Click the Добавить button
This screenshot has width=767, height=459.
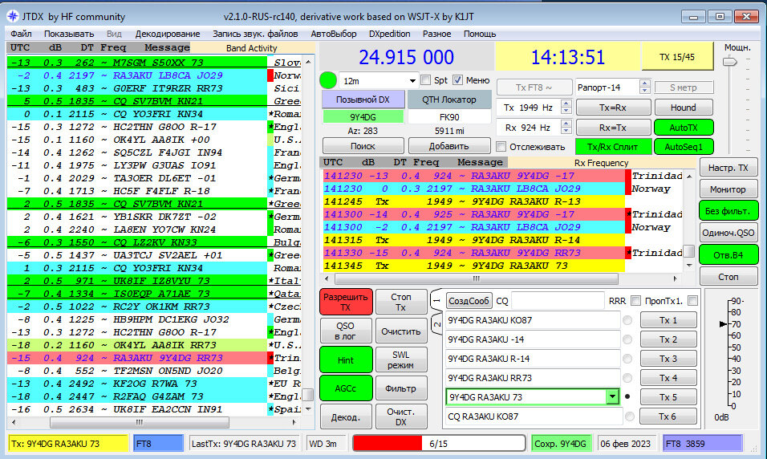click(448, 146)
